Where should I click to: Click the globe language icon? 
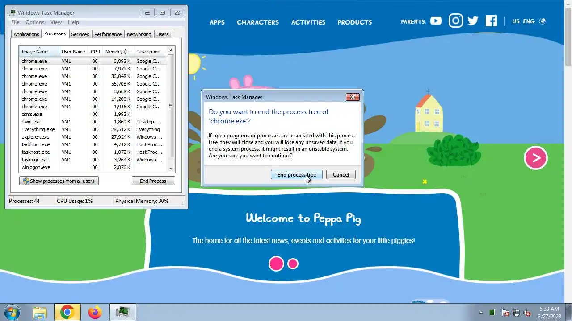(543, 21)
